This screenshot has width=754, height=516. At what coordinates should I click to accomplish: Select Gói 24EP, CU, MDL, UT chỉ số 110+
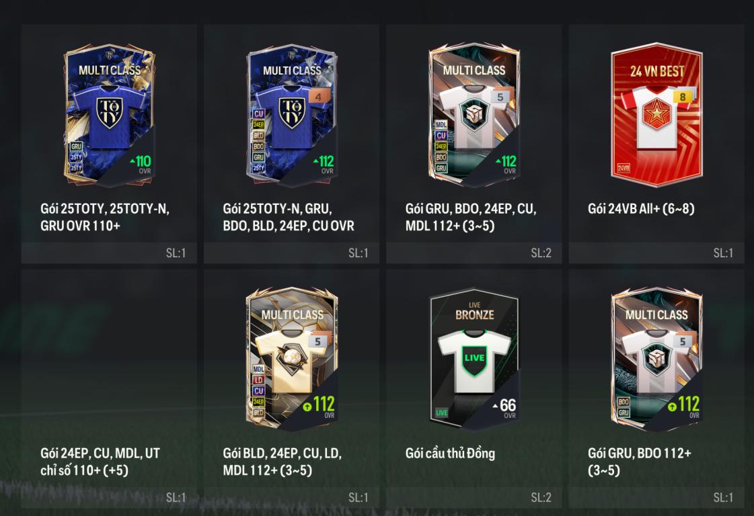coord(100,462)
